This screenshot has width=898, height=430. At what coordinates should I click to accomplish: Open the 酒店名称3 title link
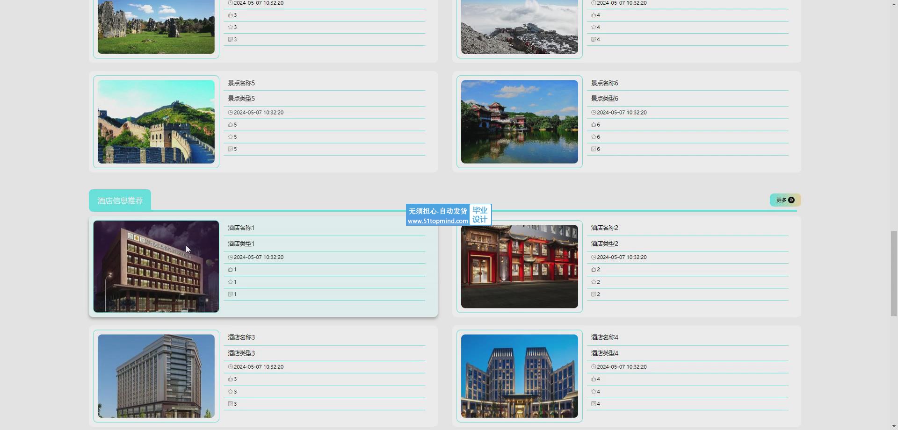[241, 337]
